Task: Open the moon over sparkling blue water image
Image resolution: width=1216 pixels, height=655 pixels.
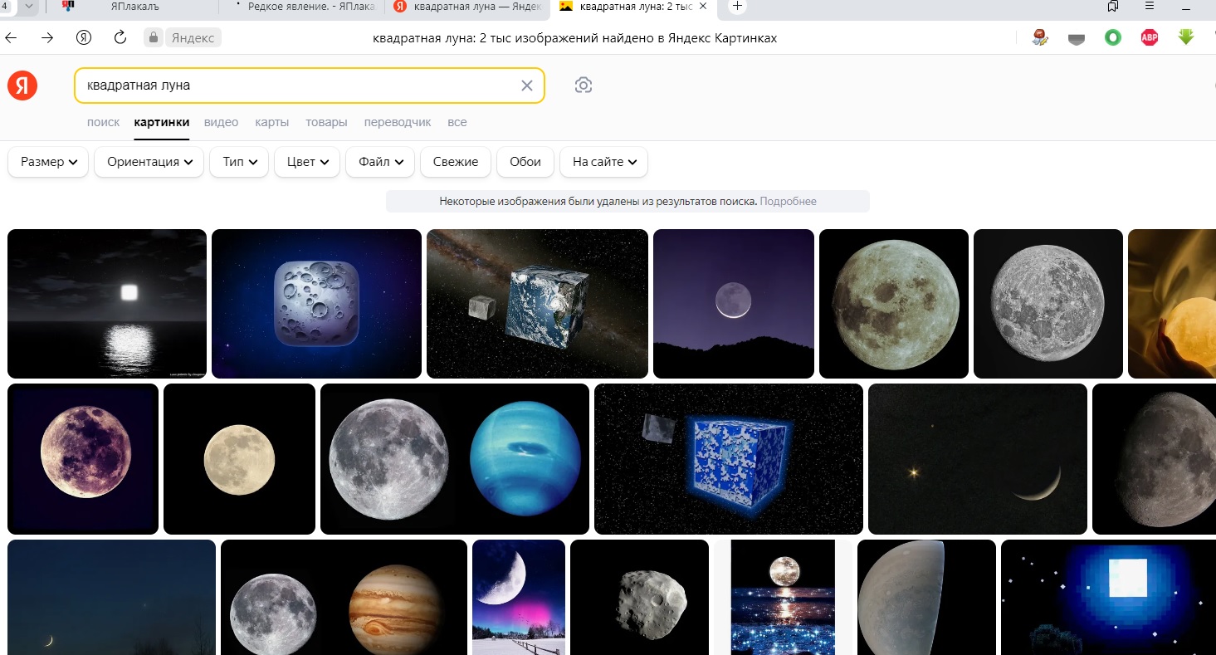Action: pyautogui.click(x=783, y=597)
